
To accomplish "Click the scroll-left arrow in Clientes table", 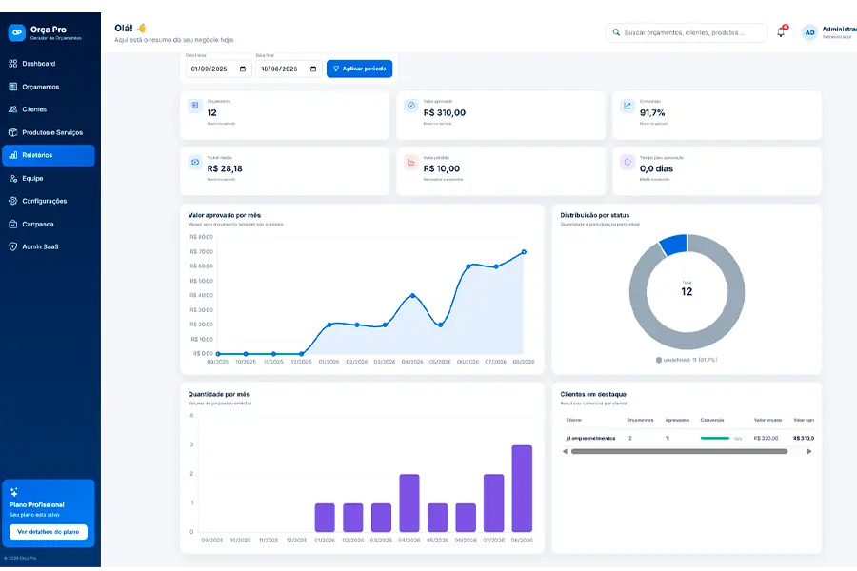I will (x=565, y=451).
